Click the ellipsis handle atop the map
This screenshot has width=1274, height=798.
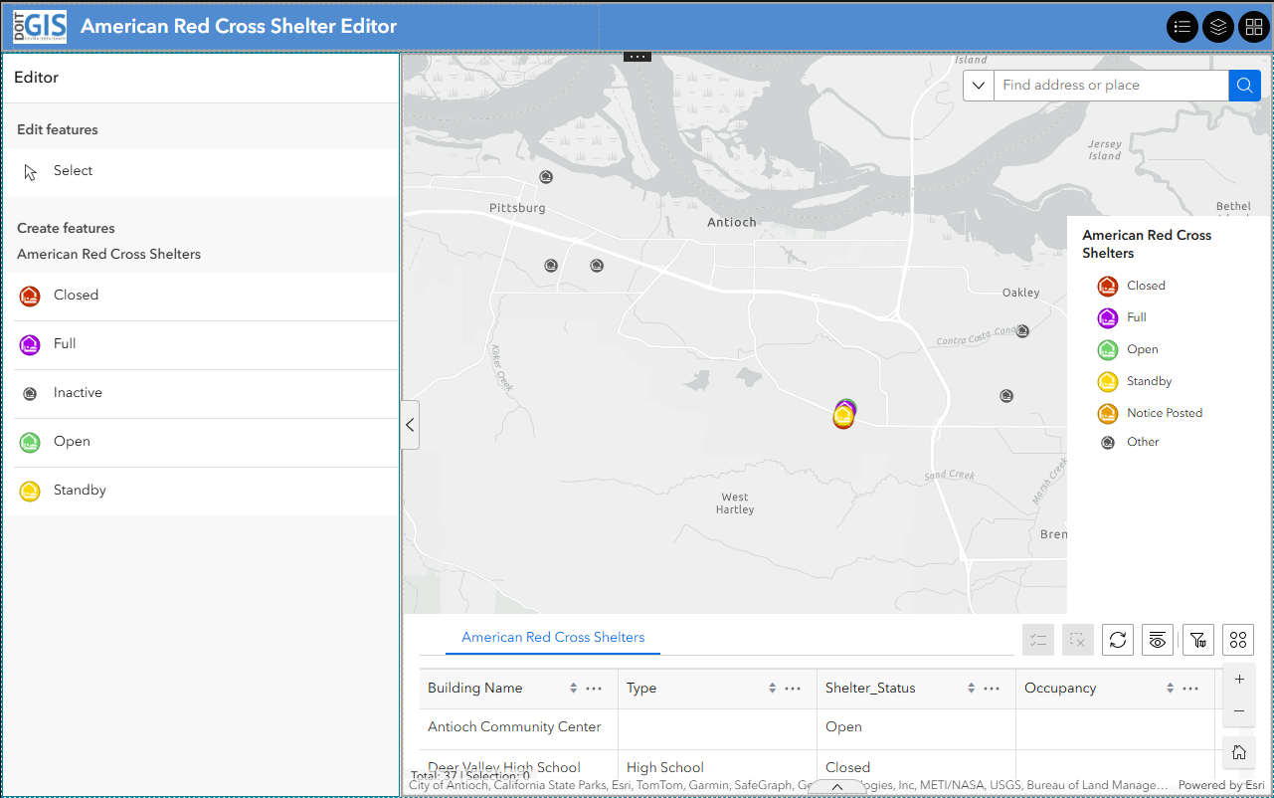click(637, 57)
